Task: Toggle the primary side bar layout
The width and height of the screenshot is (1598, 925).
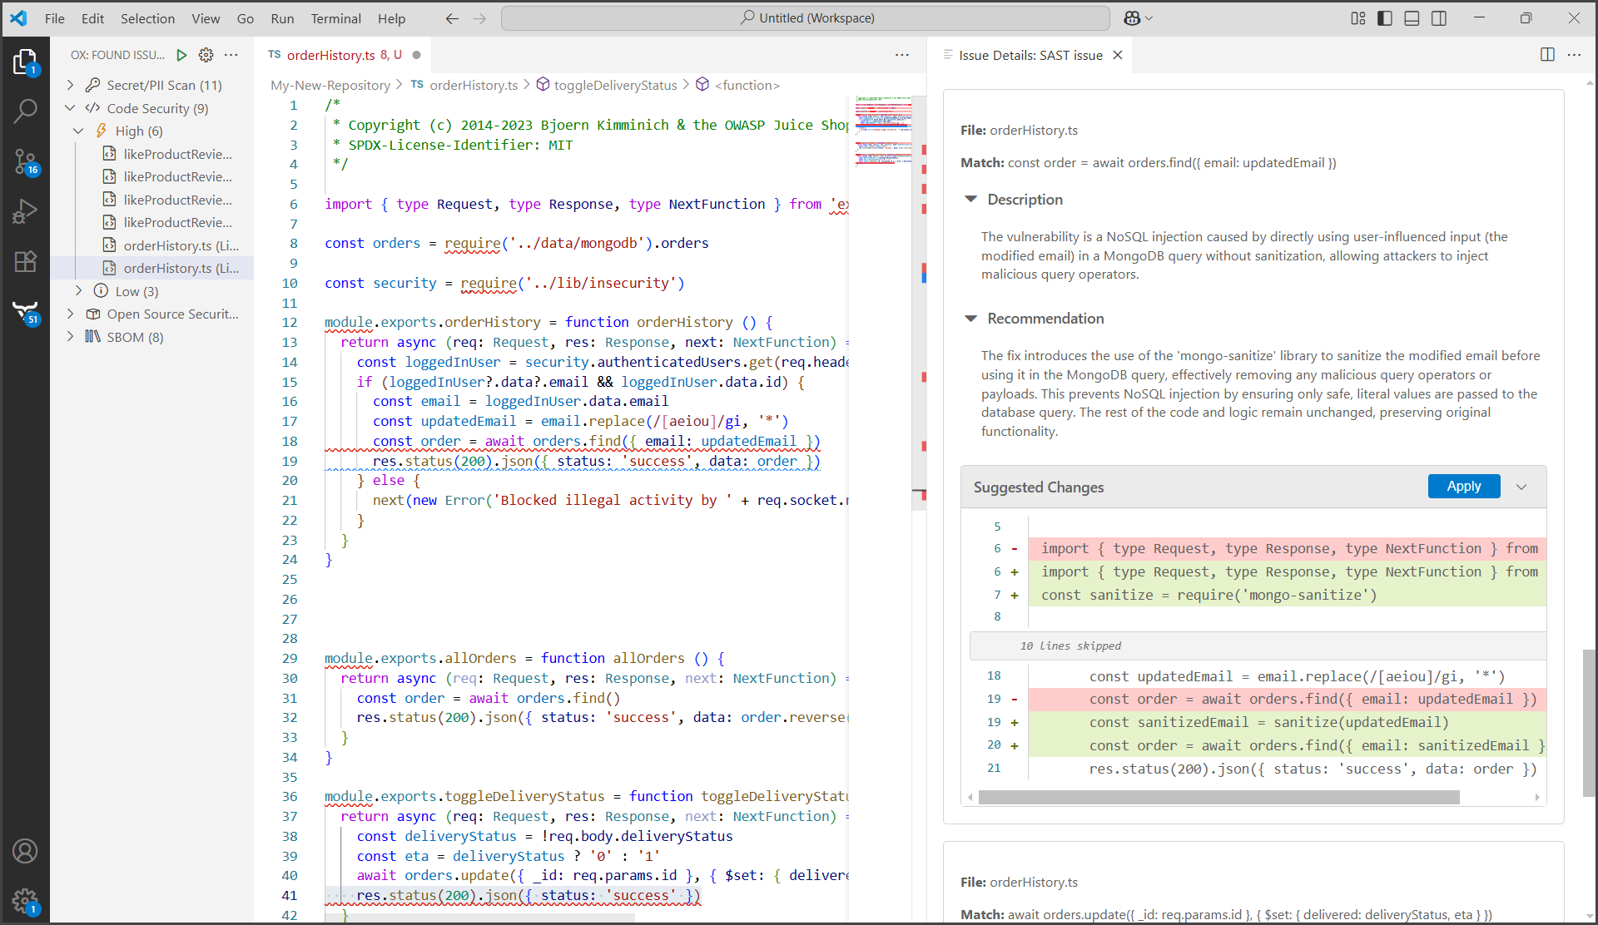Action: pos(1385,18)
